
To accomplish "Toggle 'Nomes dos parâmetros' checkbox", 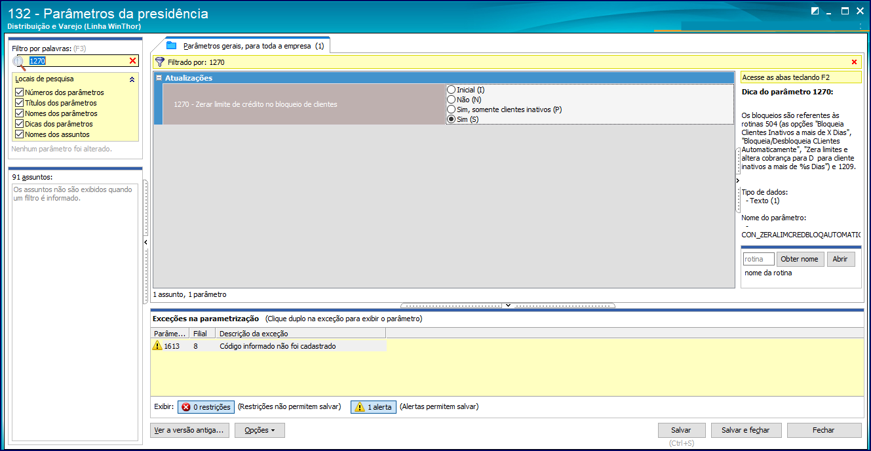I will tap(19, 113).
